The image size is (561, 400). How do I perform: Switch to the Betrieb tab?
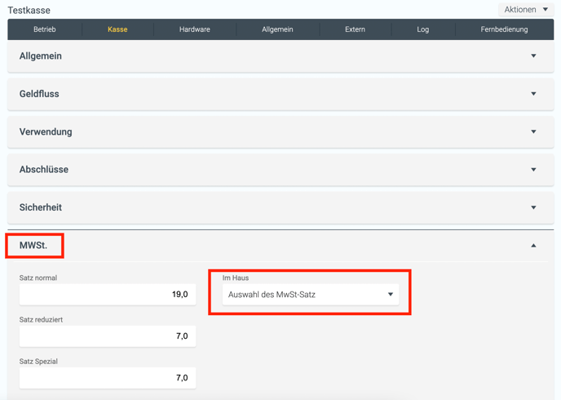[45, 29]
